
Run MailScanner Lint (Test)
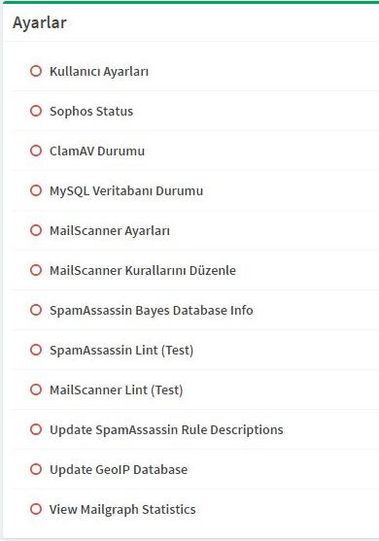(117, 390)
